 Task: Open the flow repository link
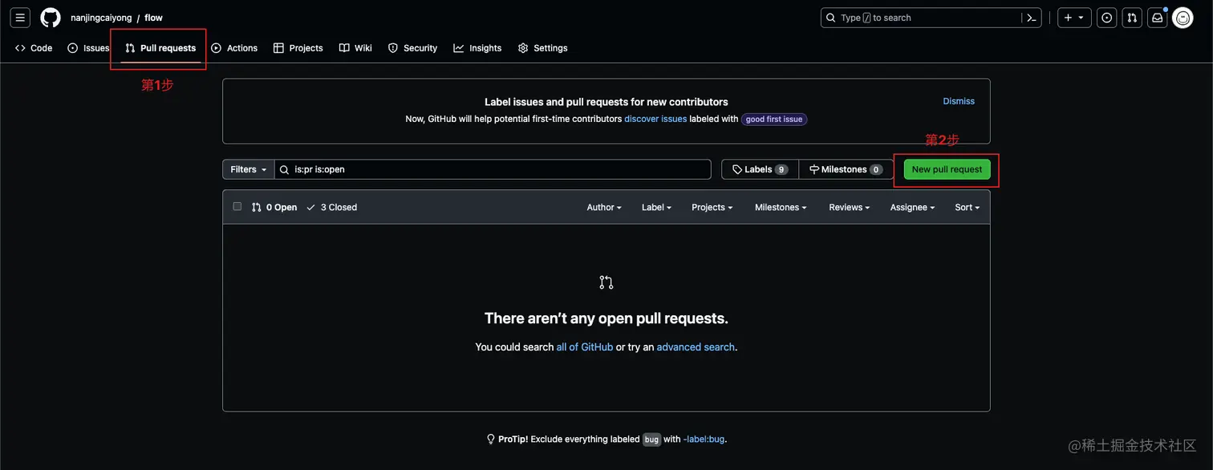click(x=153, y=18)
